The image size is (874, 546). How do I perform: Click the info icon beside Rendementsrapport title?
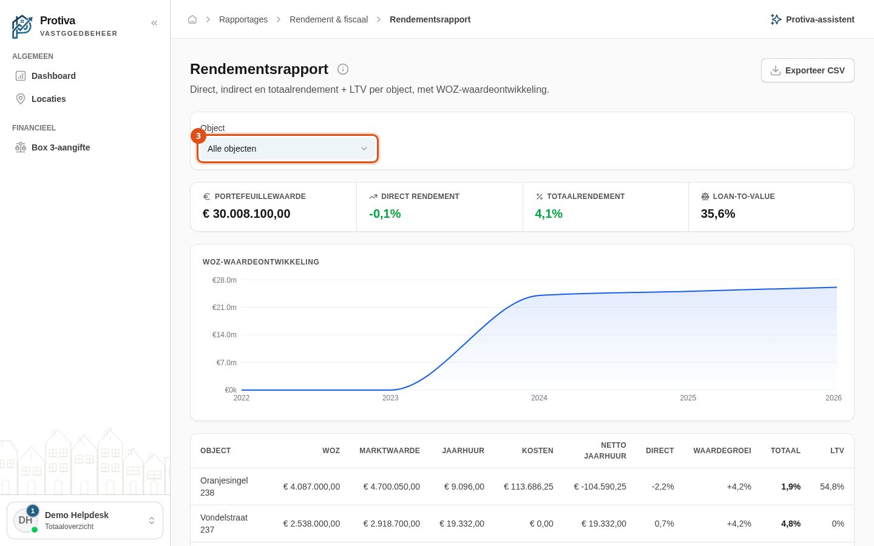point(343,69)
